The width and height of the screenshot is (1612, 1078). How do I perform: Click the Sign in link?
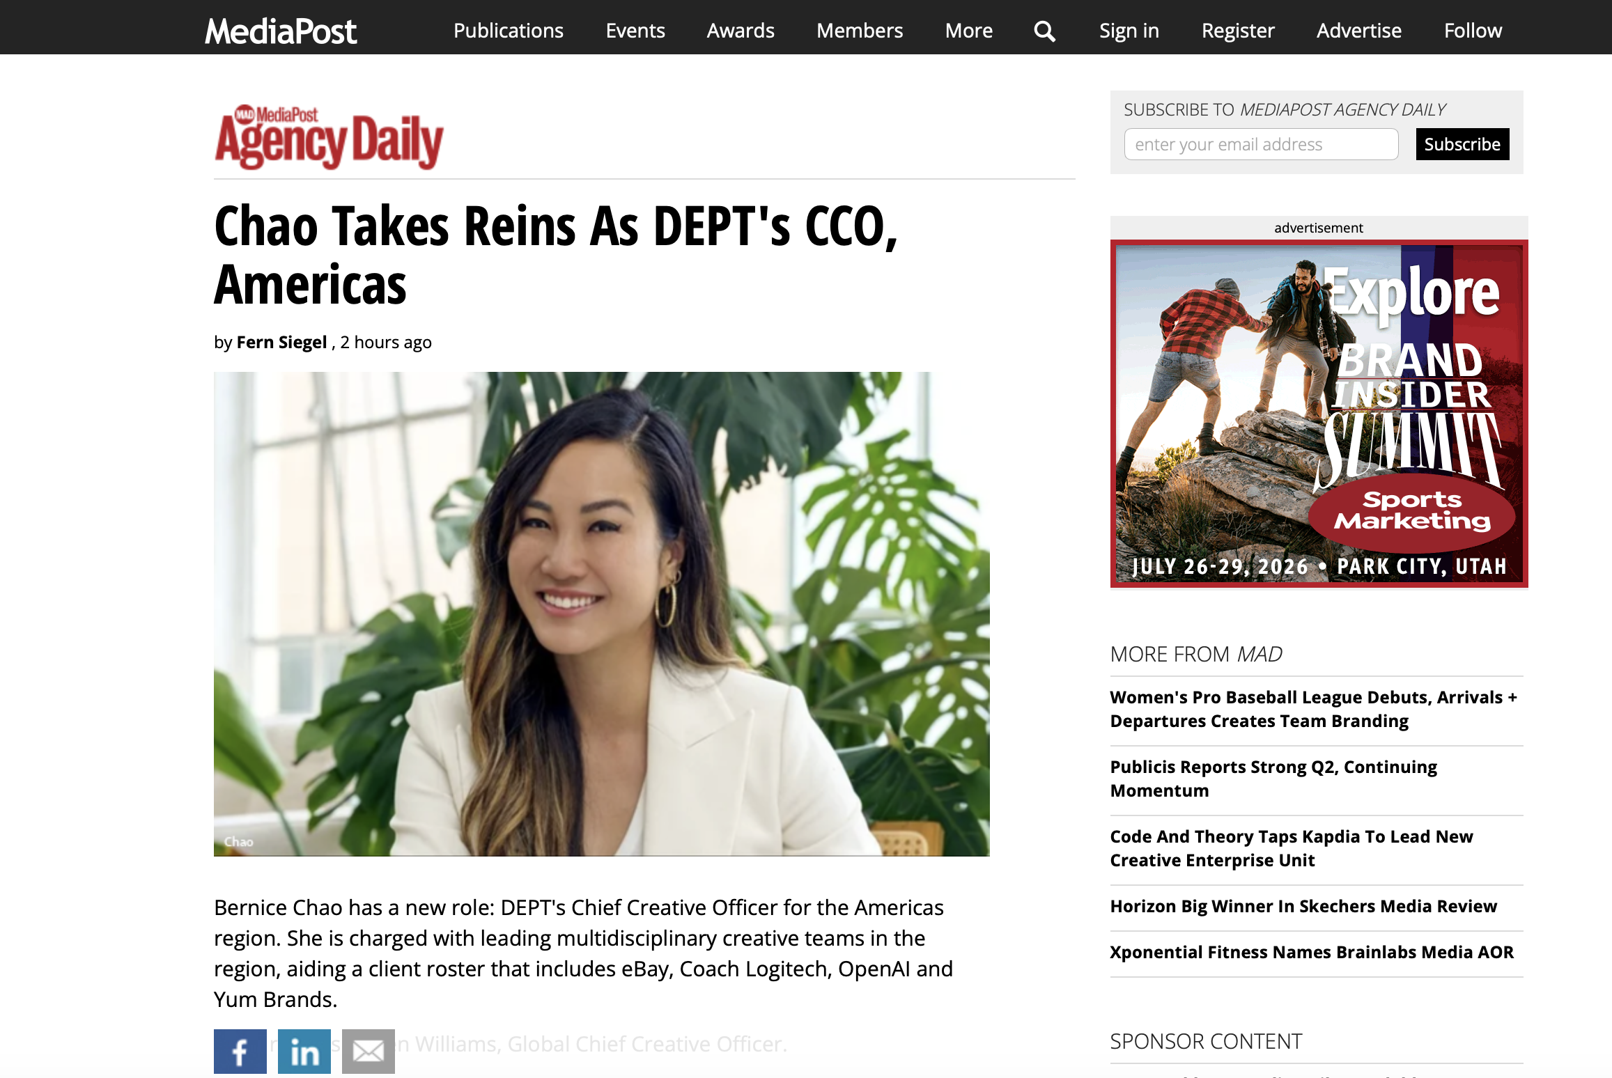pyautogui.click(x=1129, y=31)
